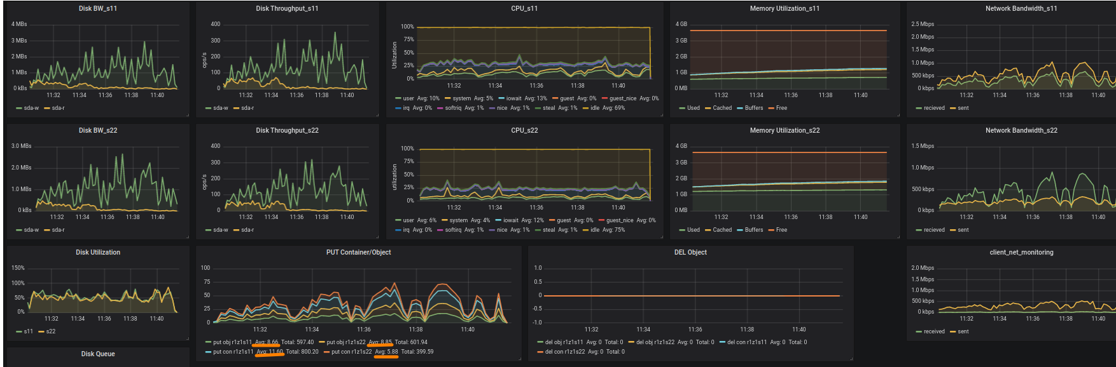
Task: Open the Disk Throughput_s22 panel title menu
Action: (x=287, y=130)
